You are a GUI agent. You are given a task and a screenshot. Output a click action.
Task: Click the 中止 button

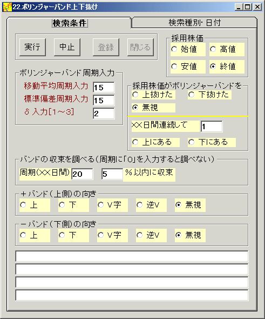(67, 47)
